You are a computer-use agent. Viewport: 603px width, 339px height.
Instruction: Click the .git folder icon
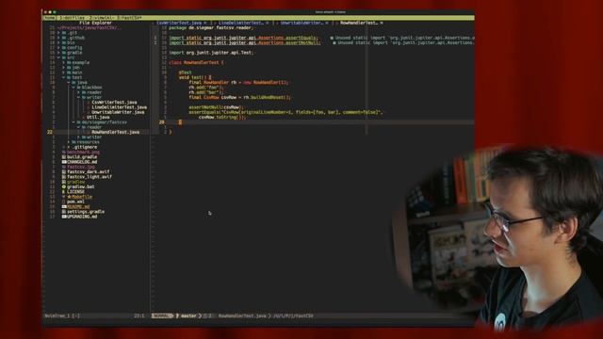tap(64, 33)
